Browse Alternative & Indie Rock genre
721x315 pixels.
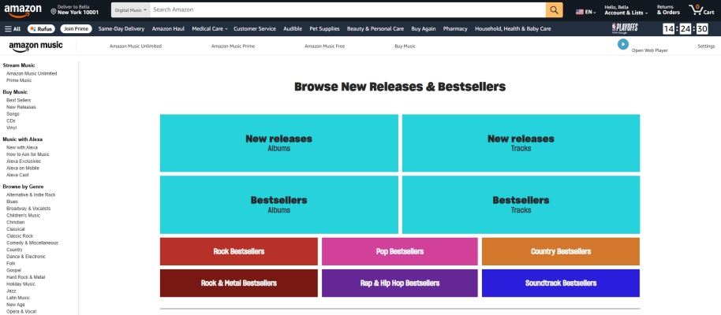pos(31,195)
